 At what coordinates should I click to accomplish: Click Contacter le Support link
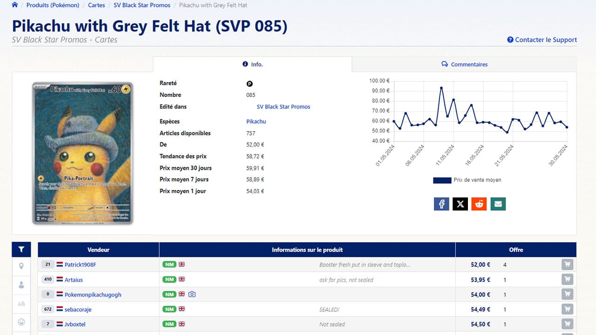542,40
